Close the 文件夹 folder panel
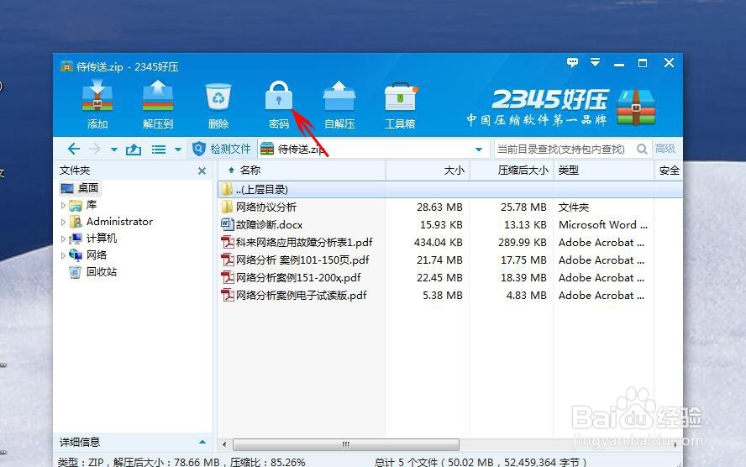The image size is (746, 467). [202, 171]
